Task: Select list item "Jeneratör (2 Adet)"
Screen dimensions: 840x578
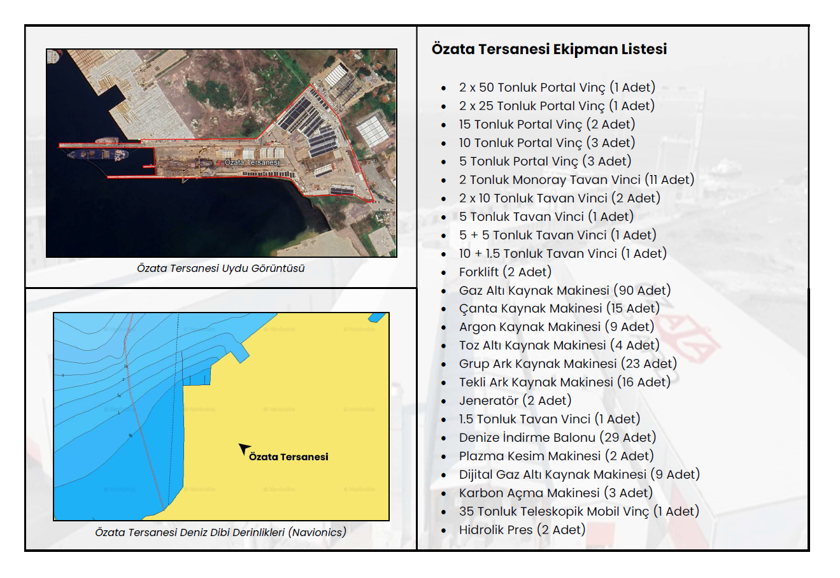Action: click(515, 400)
